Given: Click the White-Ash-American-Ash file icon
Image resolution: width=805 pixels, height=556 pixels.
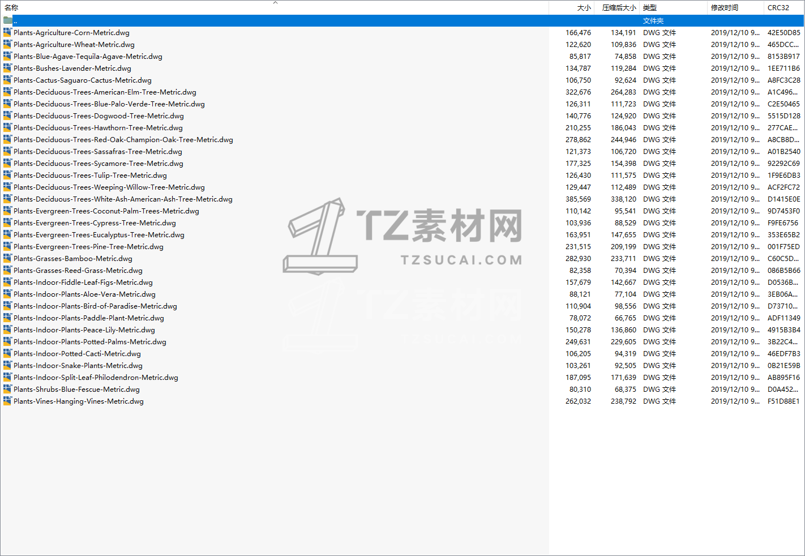Looking at the screenshot, I should tap(7, 199).
